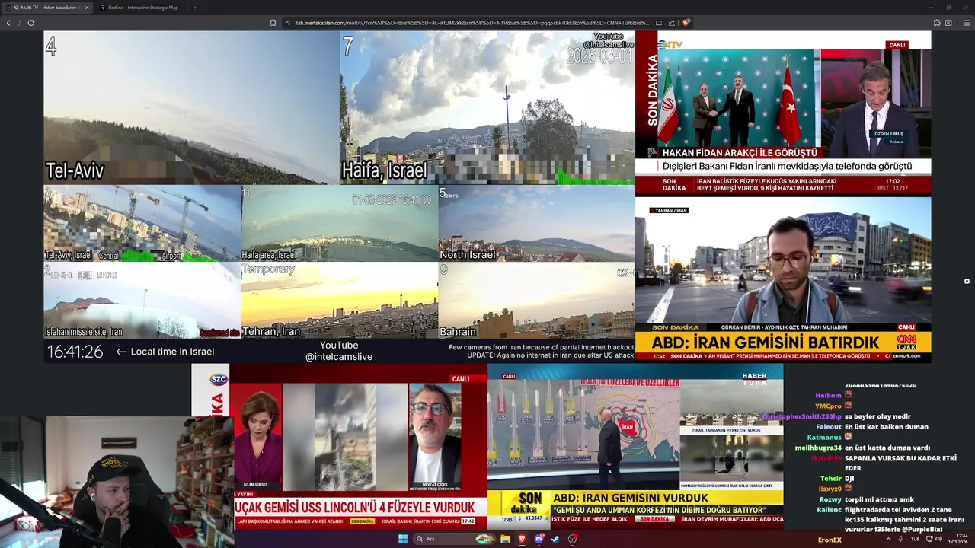Click the 16:41:26 local time display
Viewport: 975px width, 548px height.
coord(75,352)
